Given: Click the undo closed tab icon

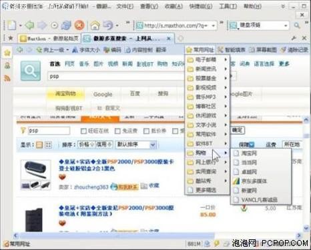Looking at the screenshot, I should [x=108, y=25].
